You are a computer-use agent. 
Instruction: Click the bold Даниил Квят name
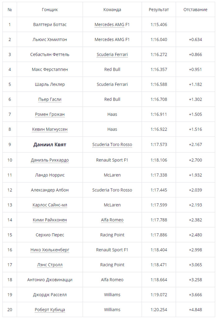50,145
